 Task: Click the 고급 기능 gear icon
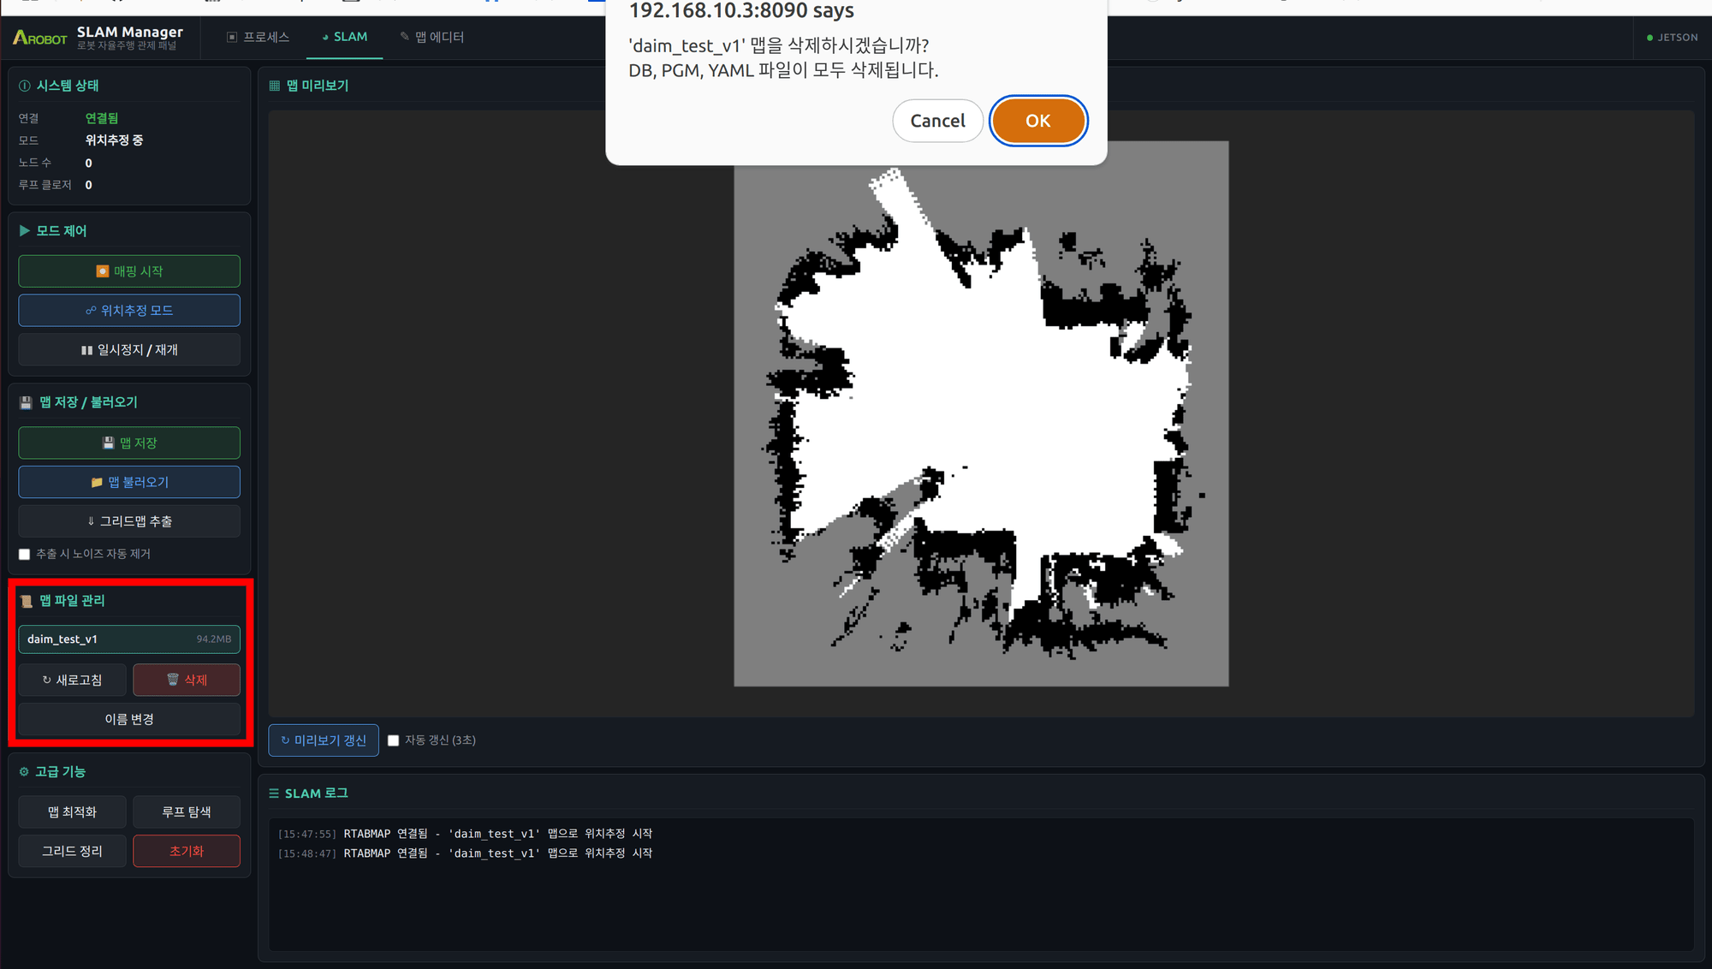tap(24, 772)
